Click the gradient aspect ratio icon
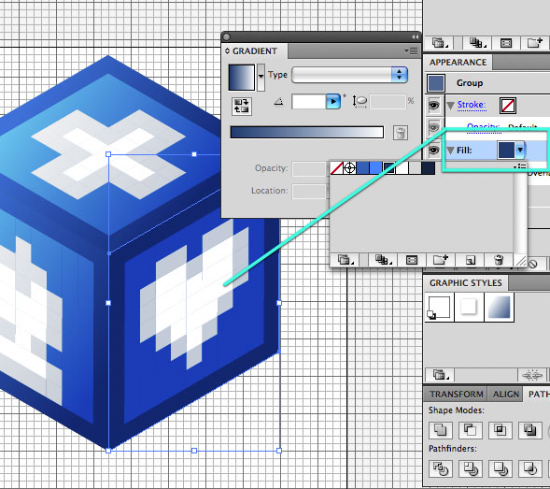 pyautogui.click(x=360, y=102)
